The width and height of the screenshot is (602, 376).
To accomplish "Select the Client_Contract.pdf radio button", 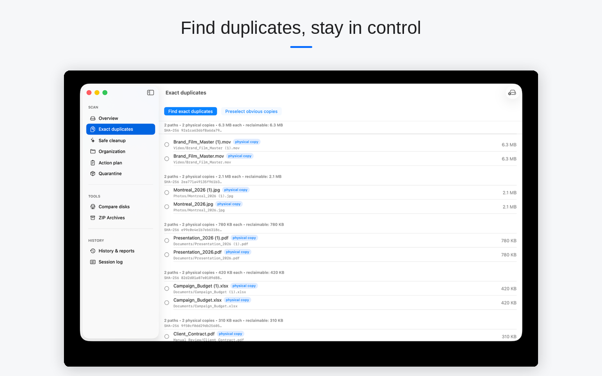I will click(x=166, y=337).
